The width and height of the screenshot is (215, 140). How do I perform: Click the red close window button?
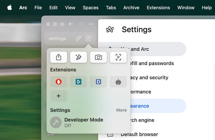tap(48, 24)
